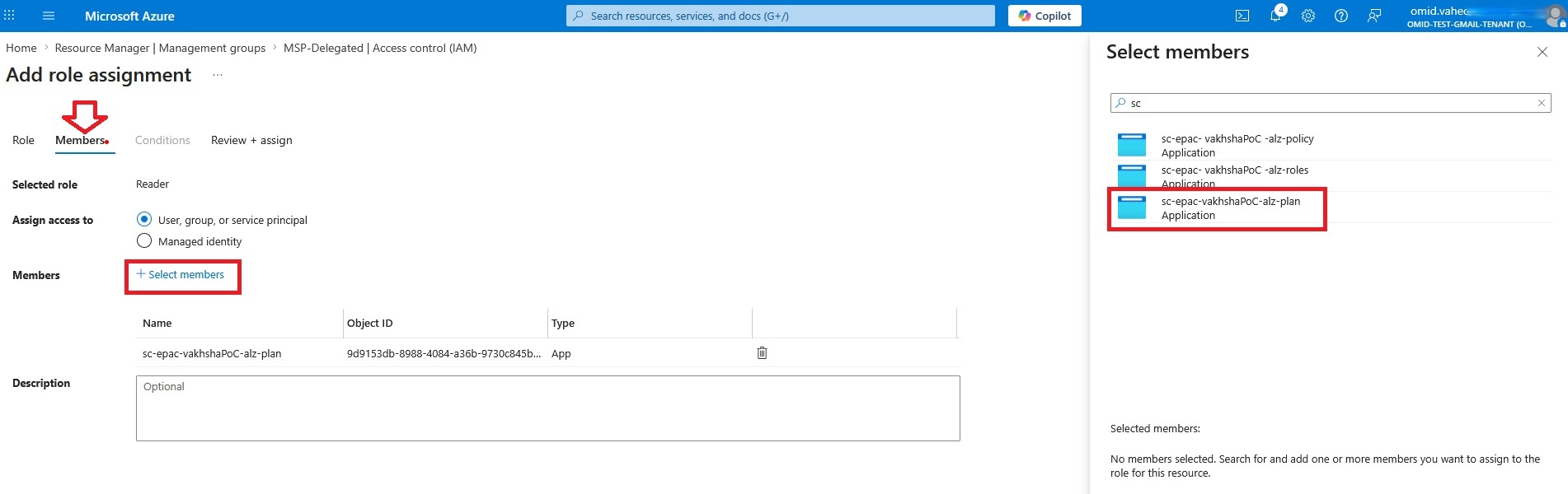Sort by the Name column header

[157, 323]
